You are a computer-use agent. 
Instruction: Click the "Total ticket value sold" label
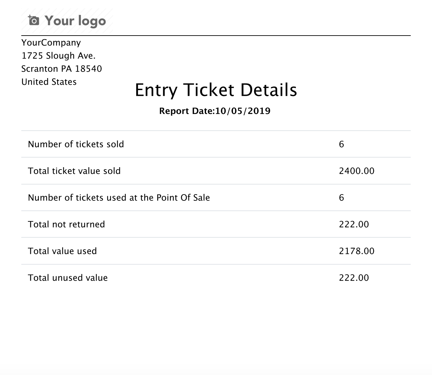(x=74, y=171)
